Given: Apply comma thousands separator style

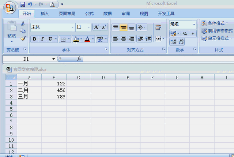Looking at the screenshot, I should coord(193,33).
